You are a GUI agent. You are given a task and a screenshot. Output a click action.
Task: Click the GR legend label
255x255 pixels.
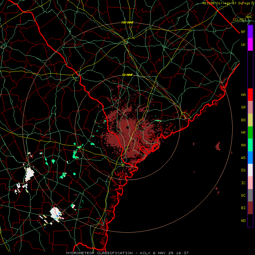[x=243, y=107]
